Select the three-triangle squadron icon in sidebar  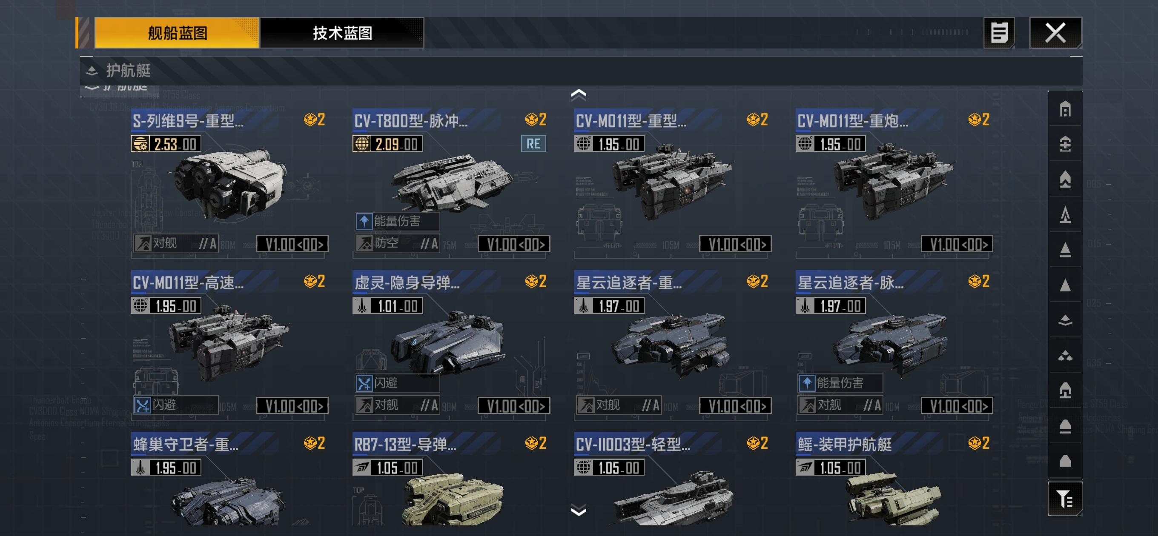[x=1065, y=355]
